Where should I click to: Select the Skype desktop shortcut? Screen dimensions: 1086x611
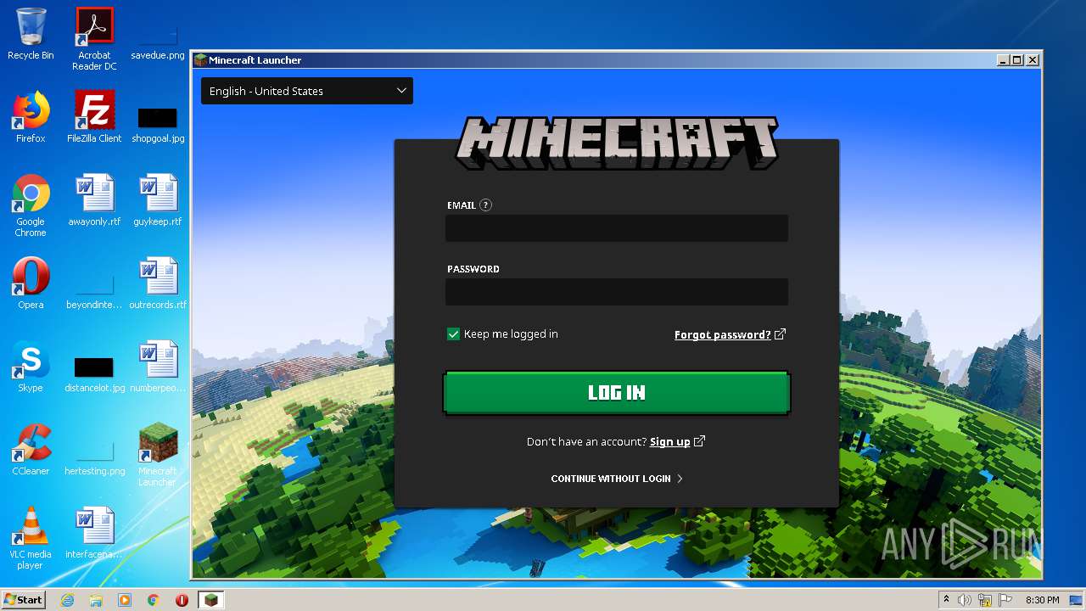[x=31, y=367]
